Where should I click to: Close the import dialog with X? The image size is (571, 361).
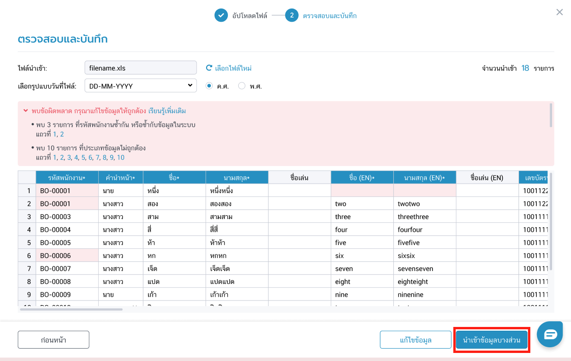click(560, 12)
